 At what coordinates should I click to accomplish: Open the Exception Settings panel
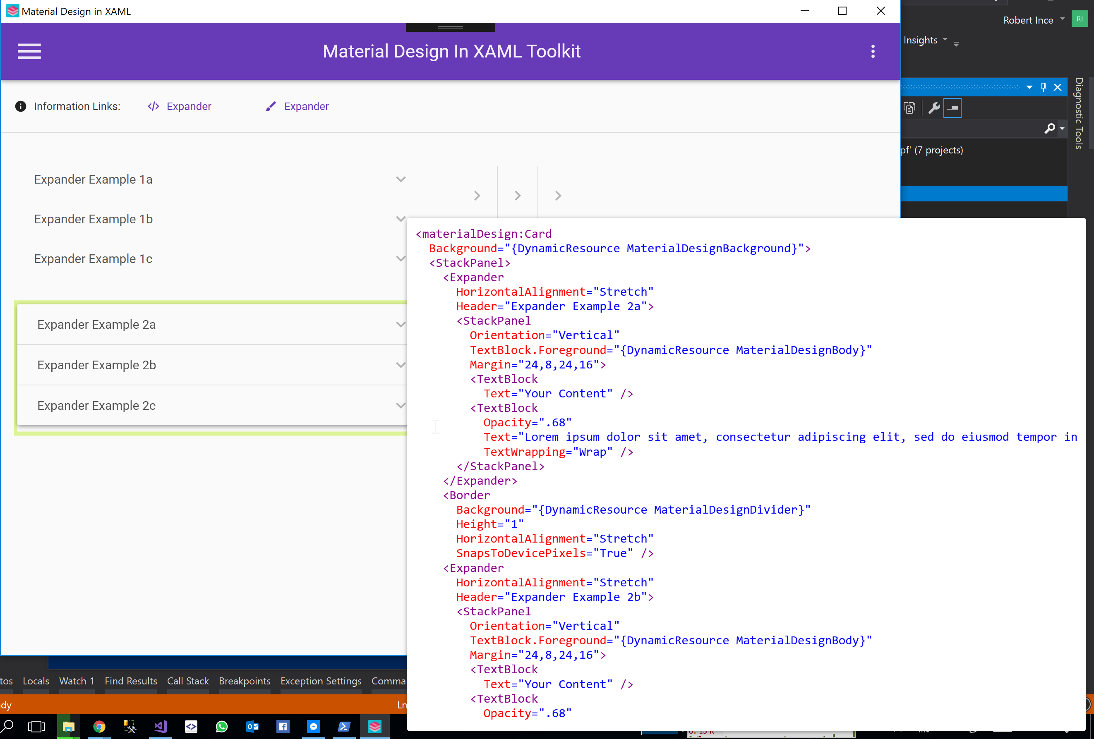click(321, 681)
